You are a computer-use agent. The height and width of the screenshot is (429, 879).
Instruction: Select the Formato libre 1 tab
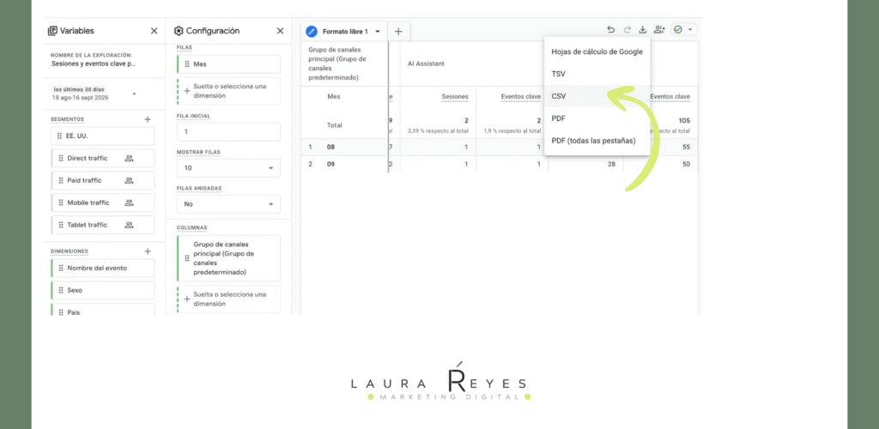344,32
